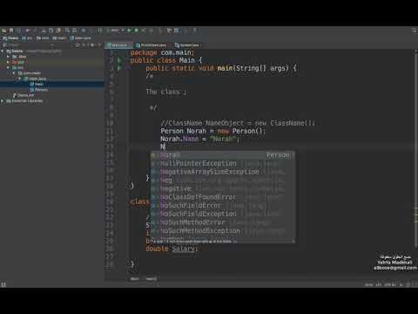This screenshot has height=314, width=418.
Task: Choose NegativeArraySizeException in completion popup
Action: click(x=223, y=172)
